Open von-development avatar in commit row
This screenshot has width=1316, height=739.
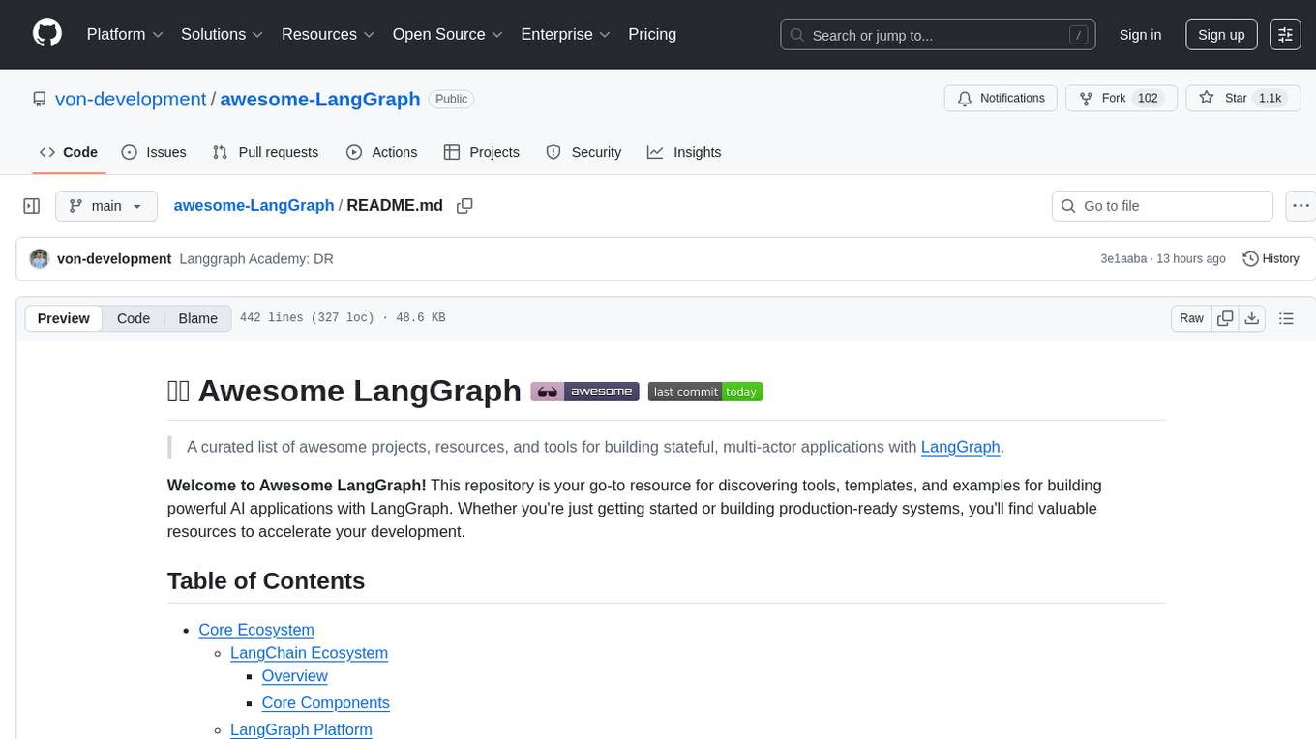click(40, 259)
